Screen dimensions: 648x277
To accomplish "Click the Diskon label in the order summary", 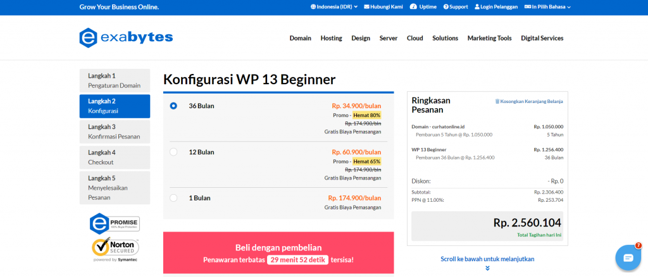I will (x=421, y=181).
